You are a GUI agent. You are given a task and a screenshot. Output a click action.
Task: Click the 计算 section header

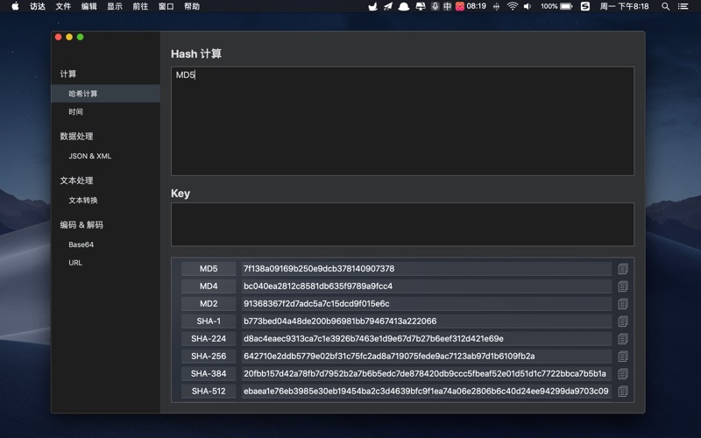point(68,74)
